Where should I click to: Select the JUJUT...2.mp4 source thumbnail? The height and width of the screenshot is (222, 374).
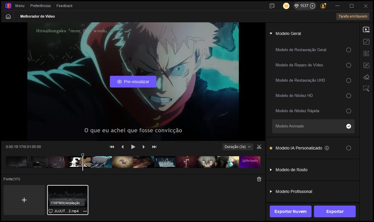[68, 200]
